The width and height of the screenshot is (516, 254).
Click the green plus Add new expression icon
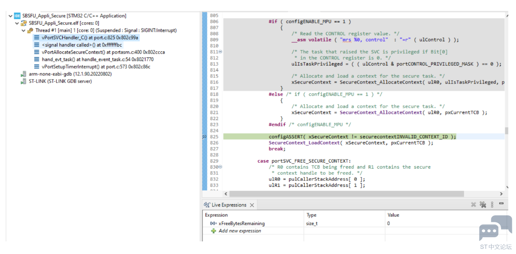214,231
